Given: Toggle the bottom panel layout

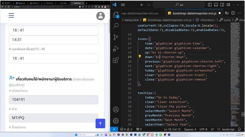Looking at the screenshot, I should click(216, 5).
